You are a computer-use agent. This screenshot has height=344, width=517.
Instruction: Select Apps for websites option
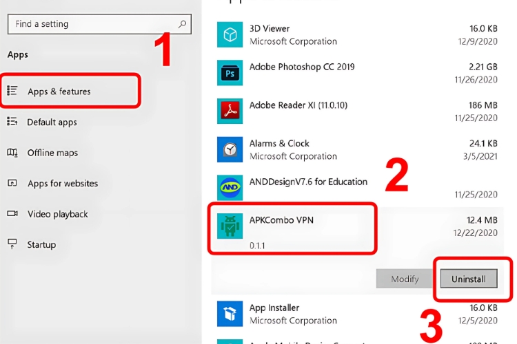(62, 184)
